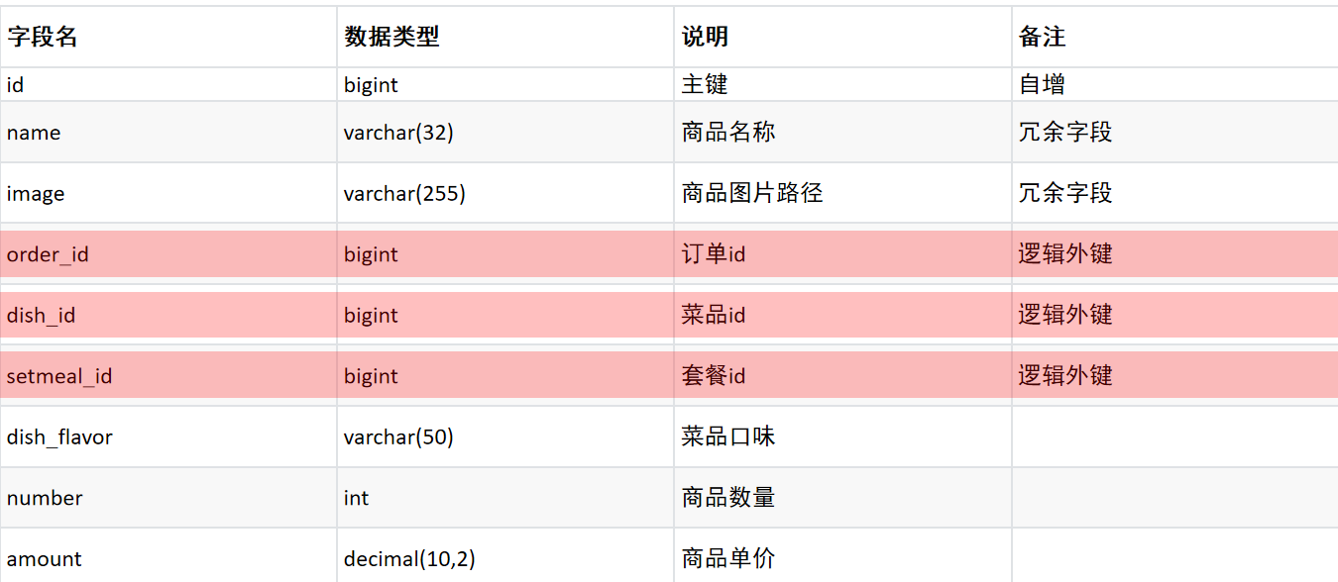This screenshot has height=582, width=1338.
Task: Select the dish_flavor field cell
Action: pyautogui.click(x=168, y=436)
